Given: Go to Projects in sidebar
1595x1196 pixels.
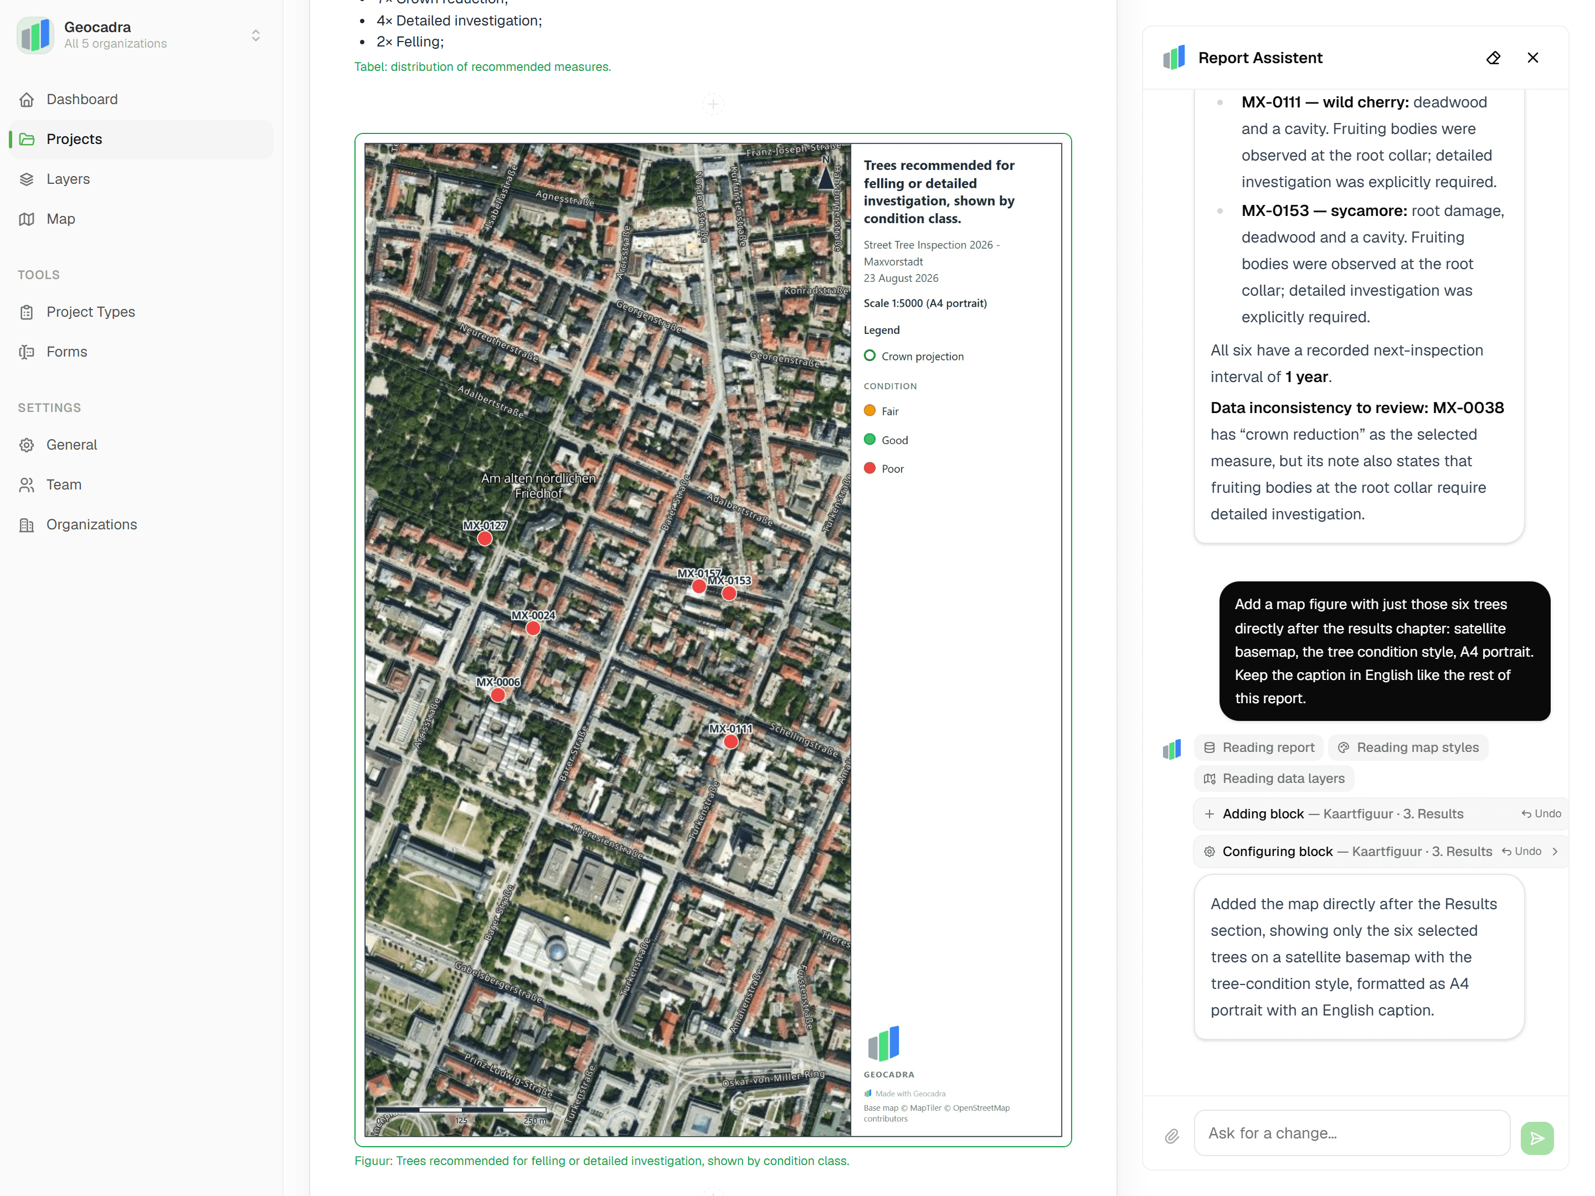Looking at the screenshot, I should 141,139.
